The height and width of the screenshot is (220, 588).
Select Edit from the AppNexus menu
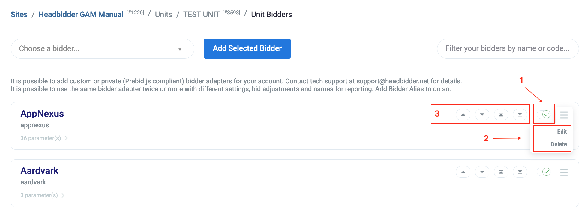pos(562,132)
